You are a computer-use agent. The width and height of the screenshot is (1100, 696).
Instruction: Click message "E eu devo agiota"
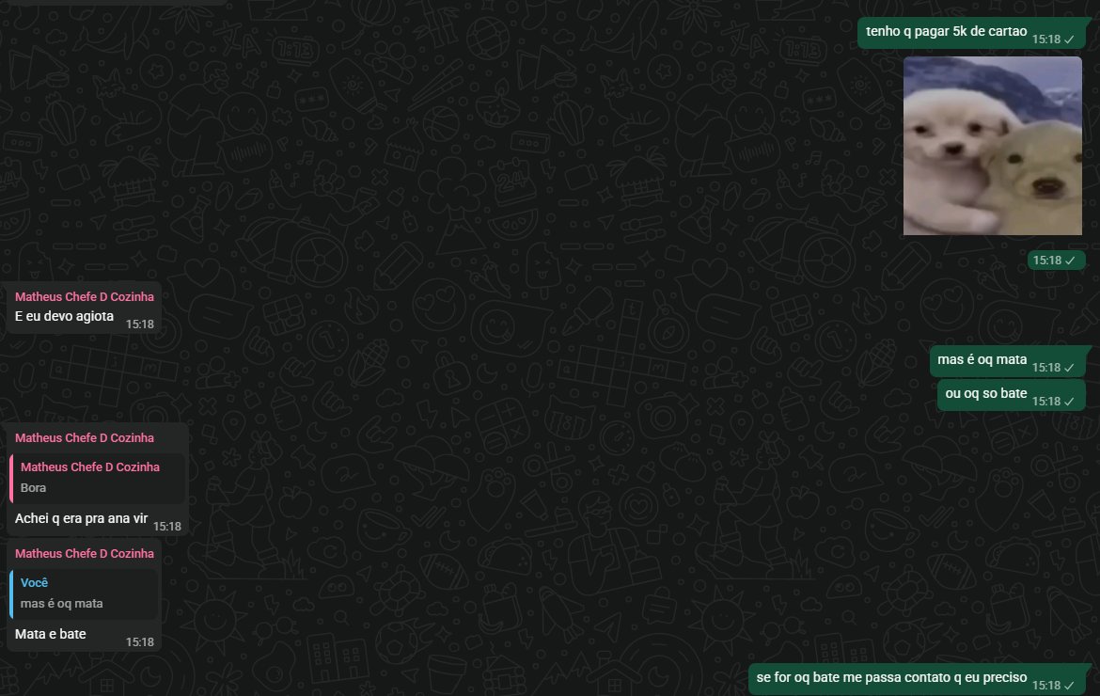pyautogui.click(x=65, y=316)
